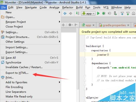Select Save All menu entry

click(30, 58)
